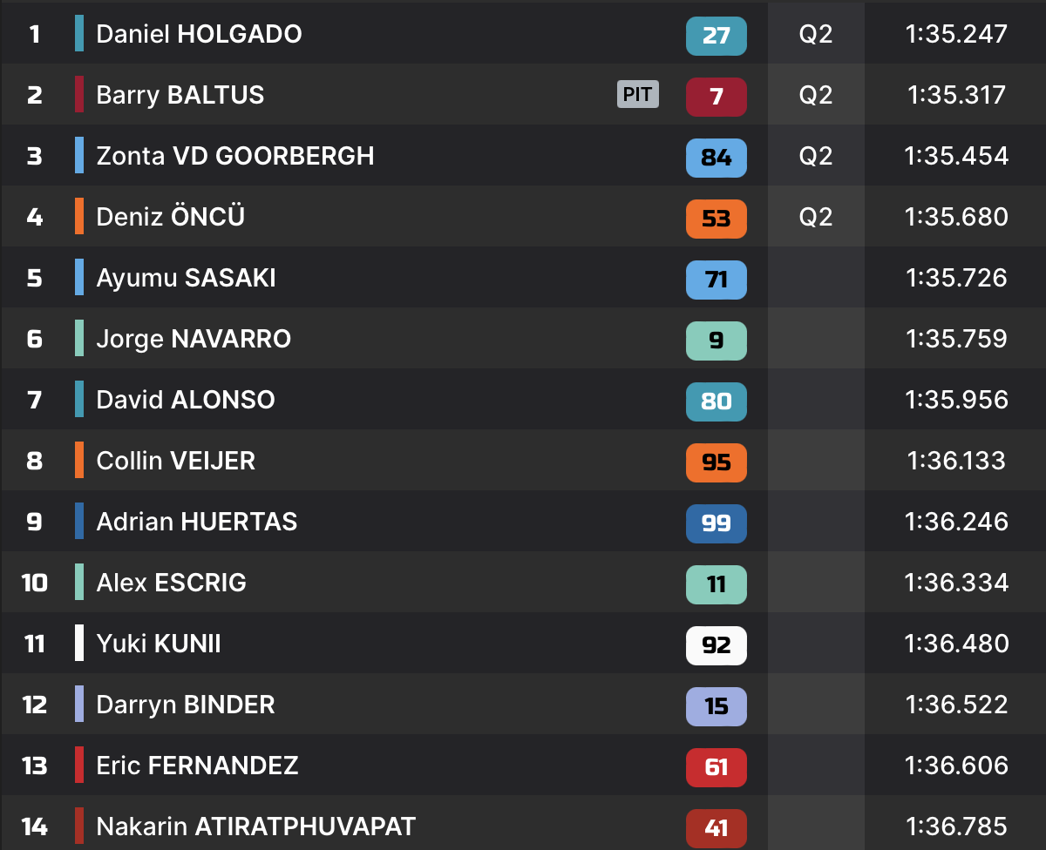Click the PIT status badge
The image size is (1046, 850).
637,95
